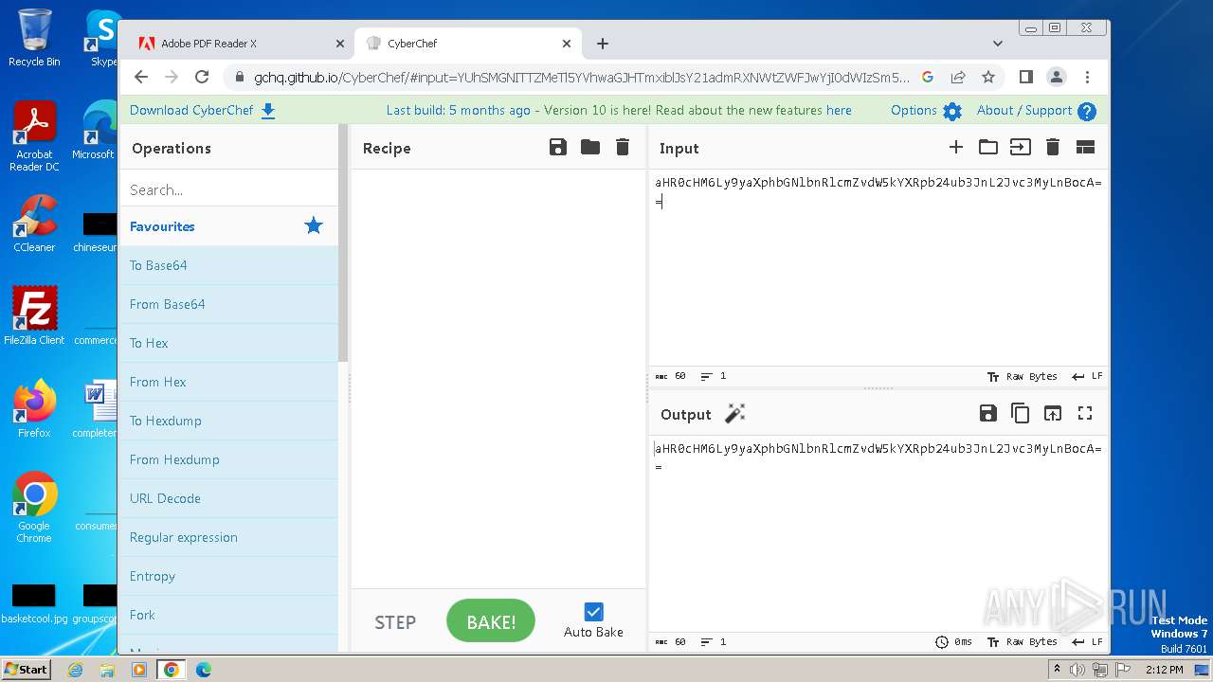This screenshot has width=1213, height=682.
Task: Click the Download CyberChef arrow icon
Action: point(268,111)
